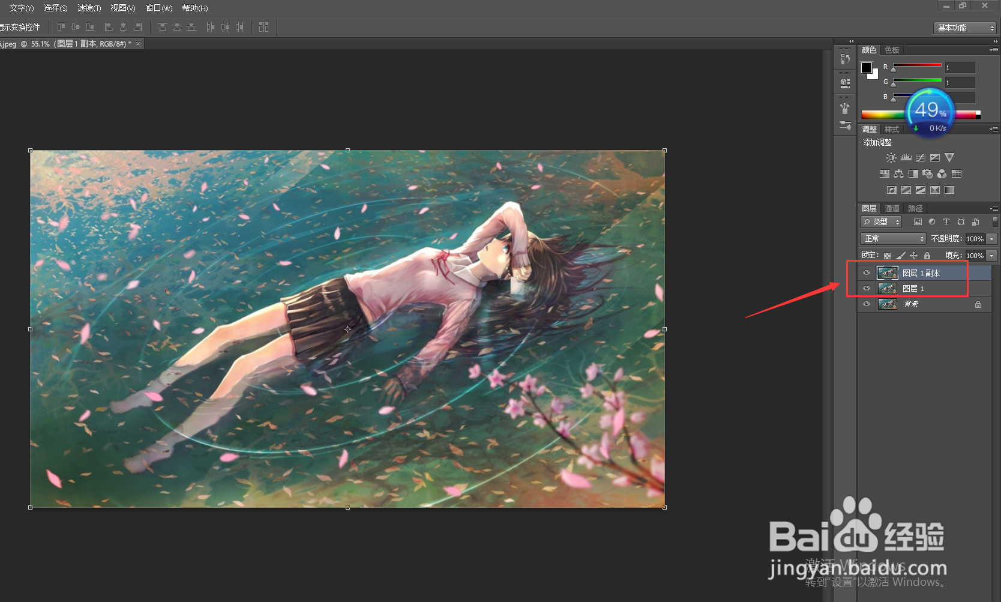This screenshot has width=1001, height=602.
Task: Add an Exposure adjustment
Action: coord(935,158)
